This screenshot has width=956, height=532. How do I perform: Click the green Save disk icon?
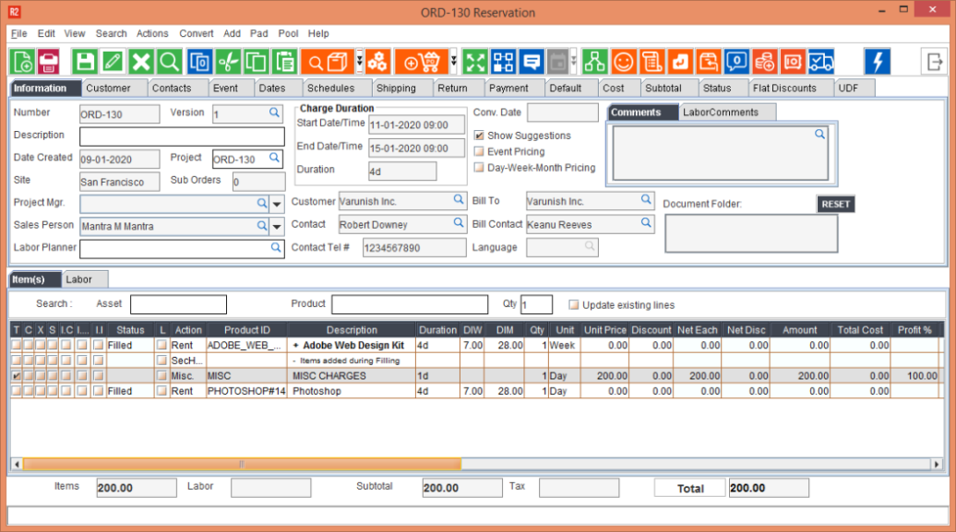[85, 62]
